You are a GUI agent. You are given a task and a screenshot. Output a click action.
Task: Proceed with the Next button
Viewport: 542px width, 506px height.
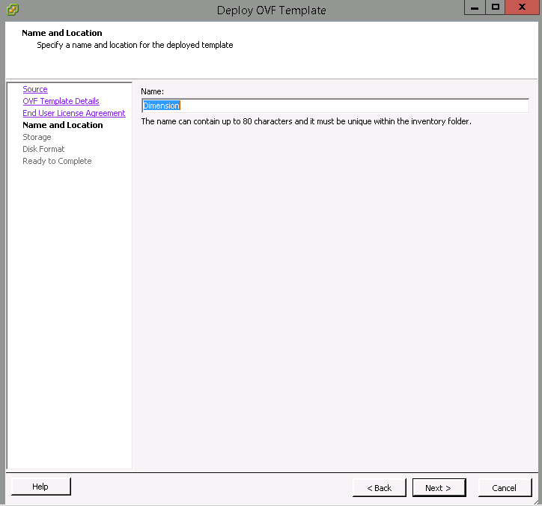(439, 488)
